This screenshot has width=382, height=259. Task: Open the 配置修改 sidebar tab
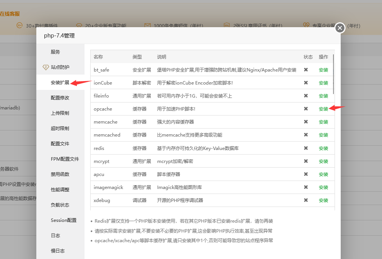pyautogui.click(x=60, y=98)
